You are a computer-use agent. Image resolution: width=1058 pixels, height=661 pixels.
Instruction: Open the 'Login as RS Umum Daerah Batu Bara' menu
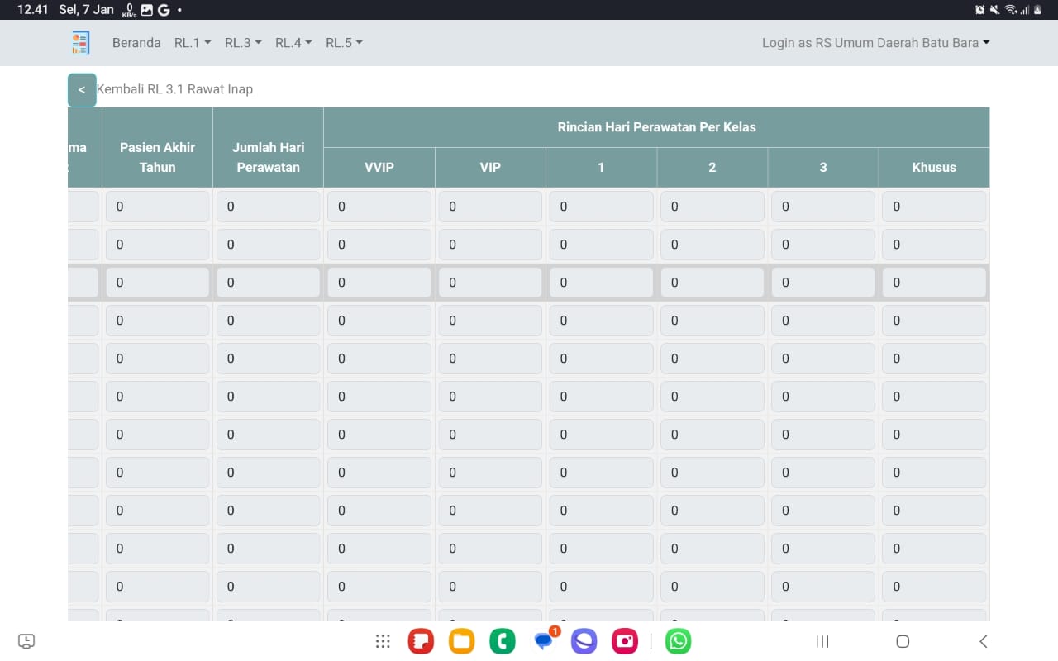[875, 43]
